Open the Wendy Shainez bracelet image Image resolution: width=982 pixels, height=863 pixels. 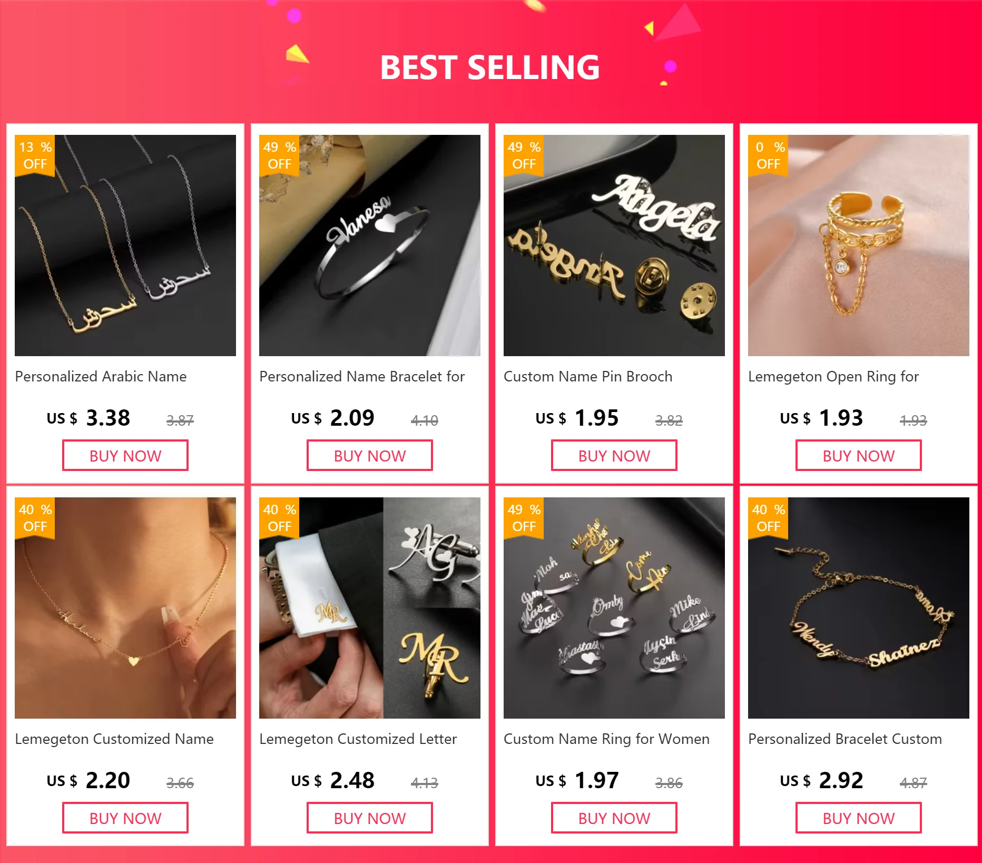[x=859, y=608]
